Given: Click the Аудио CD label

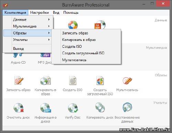Looking at the screenshot, I should pyautogui.click(x=18, y=63).
